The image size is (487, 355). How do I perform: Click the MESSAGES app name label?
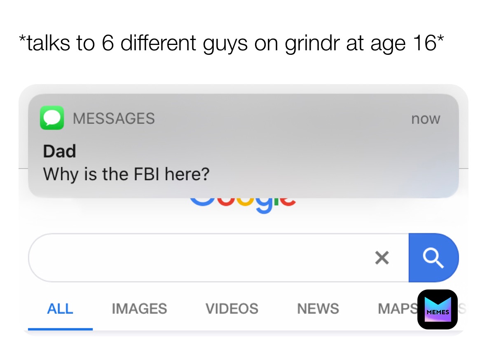[114, 118]
